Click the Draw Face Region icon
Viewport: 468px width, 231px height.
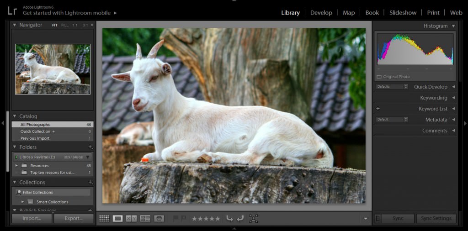click(253, 219)
